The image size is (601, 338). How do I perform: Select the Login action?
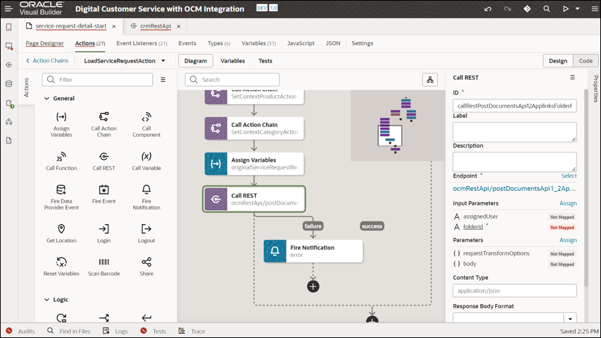pos(104,233)
